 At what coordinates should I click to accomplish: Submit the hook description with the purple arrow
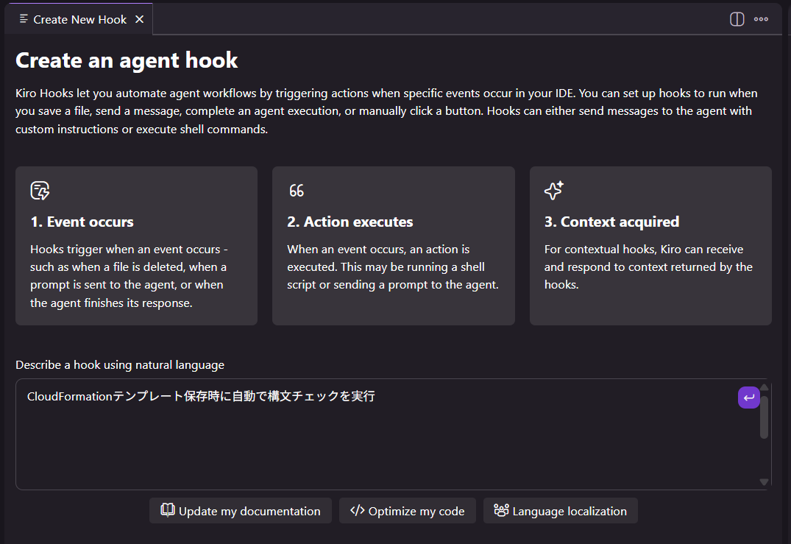(748, 397)
